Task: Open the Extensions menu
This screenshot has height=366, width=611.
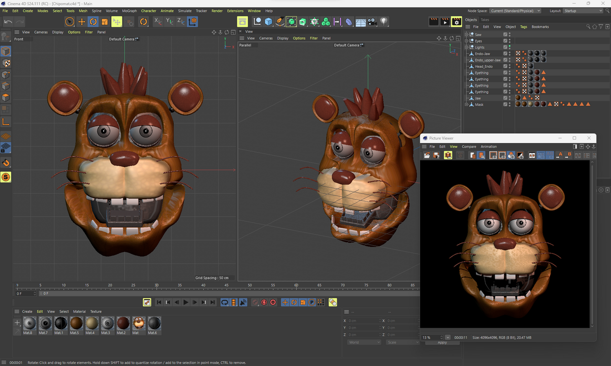Action: coord(235,10)
